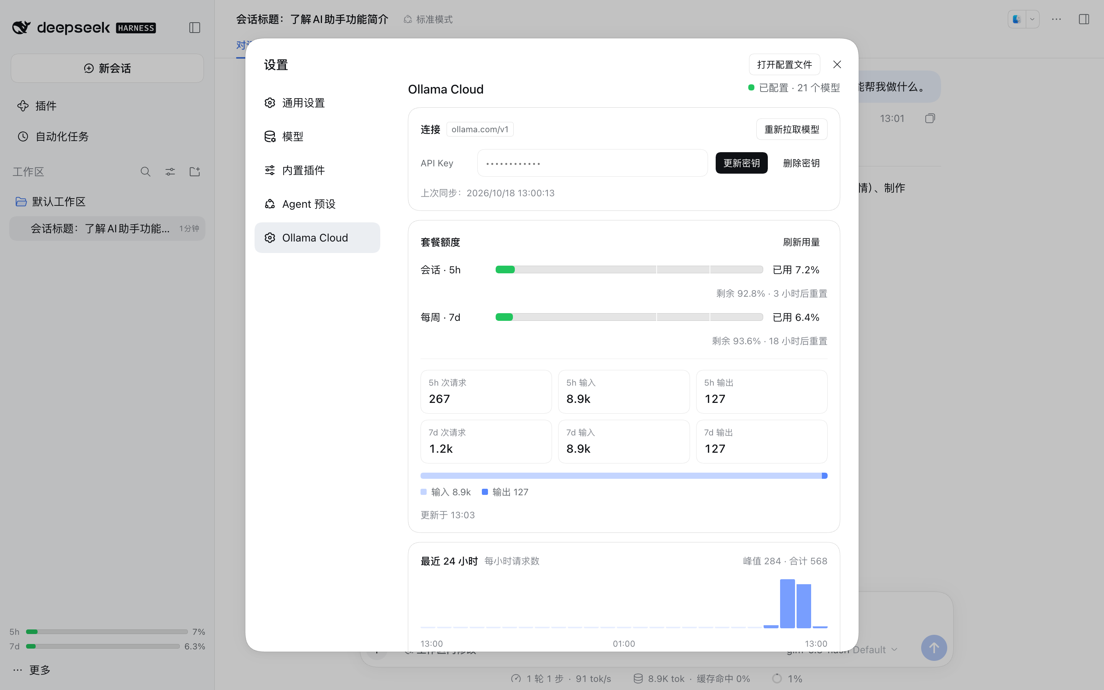Focus the API Key input field
Screen dimensions: 1104x690
[592, 163]
